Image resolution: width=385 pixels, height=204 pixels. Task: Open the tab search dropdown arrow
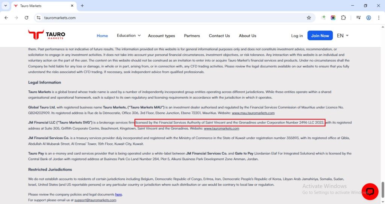pos(5,6)
